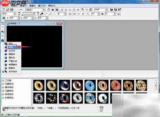Select the 工作室 tree label
This screenshot has width=160, height=117.
point(8,81)
